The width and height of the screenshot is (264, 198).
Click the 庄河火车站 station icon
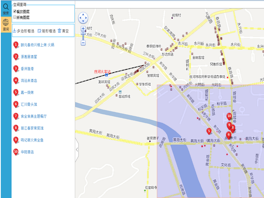pyautogui.click(x=106, y=75)
